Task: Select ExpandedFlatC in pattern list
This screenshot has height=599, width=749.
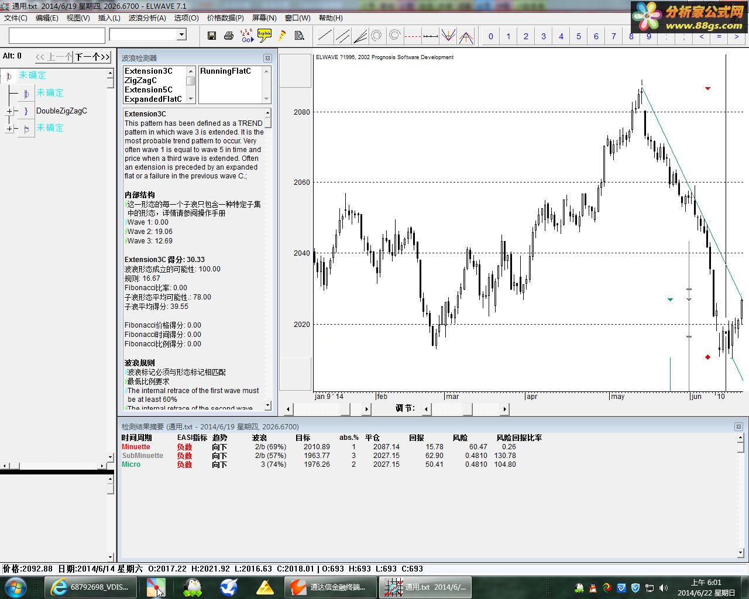Action: (153, 99)
